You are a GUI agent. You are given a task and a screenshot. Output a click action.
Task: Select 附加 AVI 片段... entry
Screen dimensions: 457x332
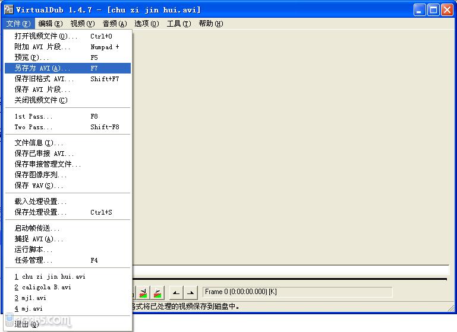(68, 47)
